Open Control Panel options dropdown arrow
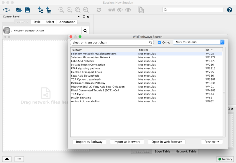Image resolution: width=236 pixels, height=163 pixels. point(78,17)
